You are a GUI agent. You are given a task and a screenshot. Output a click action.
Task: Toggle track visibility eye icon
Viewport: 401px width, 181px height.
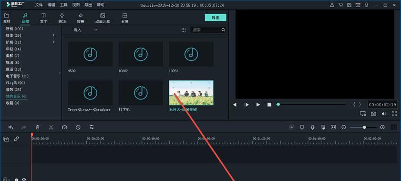point(24,180)
